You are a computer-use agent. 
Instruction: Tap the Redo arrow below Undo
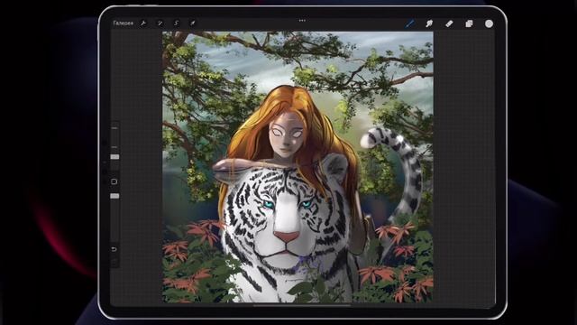(x=114, y=261)
